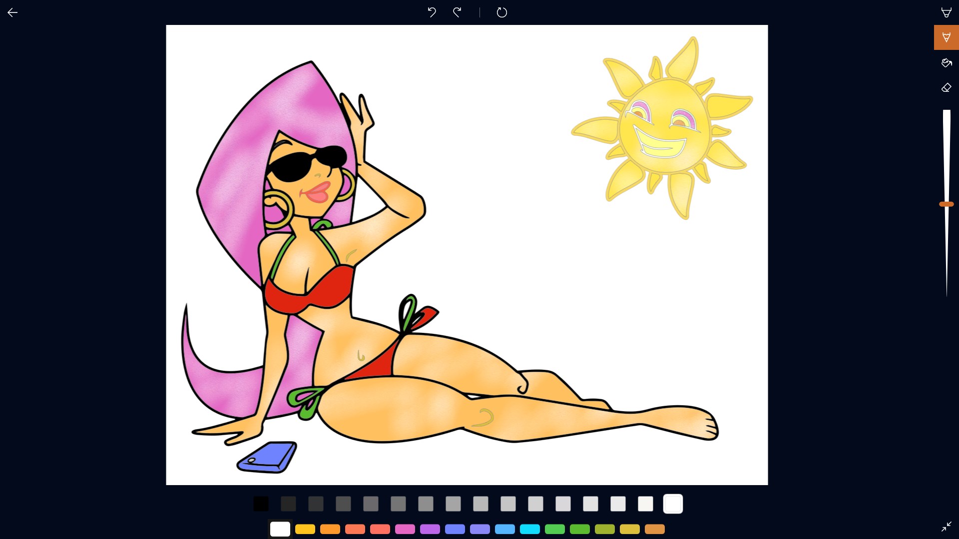
Task: Select the white base color swatch
Action: (280, 529)
